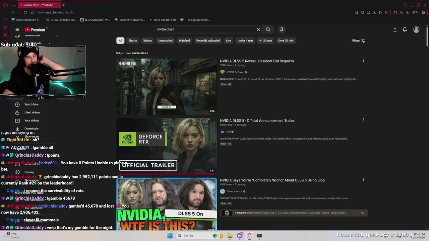This screenshot has height=241, width=429.
Task: Open the NVIDIA DLSS 5 Reveal video title
Action: point(257,61)
